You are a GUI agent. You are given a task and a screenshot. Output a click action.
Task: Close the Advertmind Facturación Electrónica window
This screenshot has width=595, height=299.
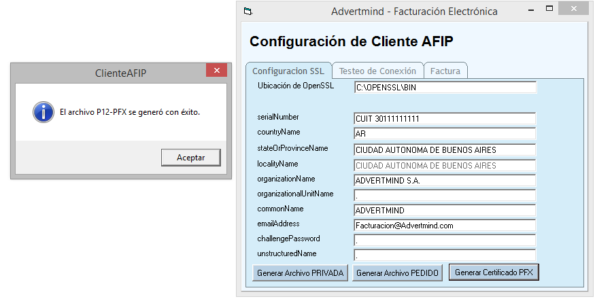573,9
